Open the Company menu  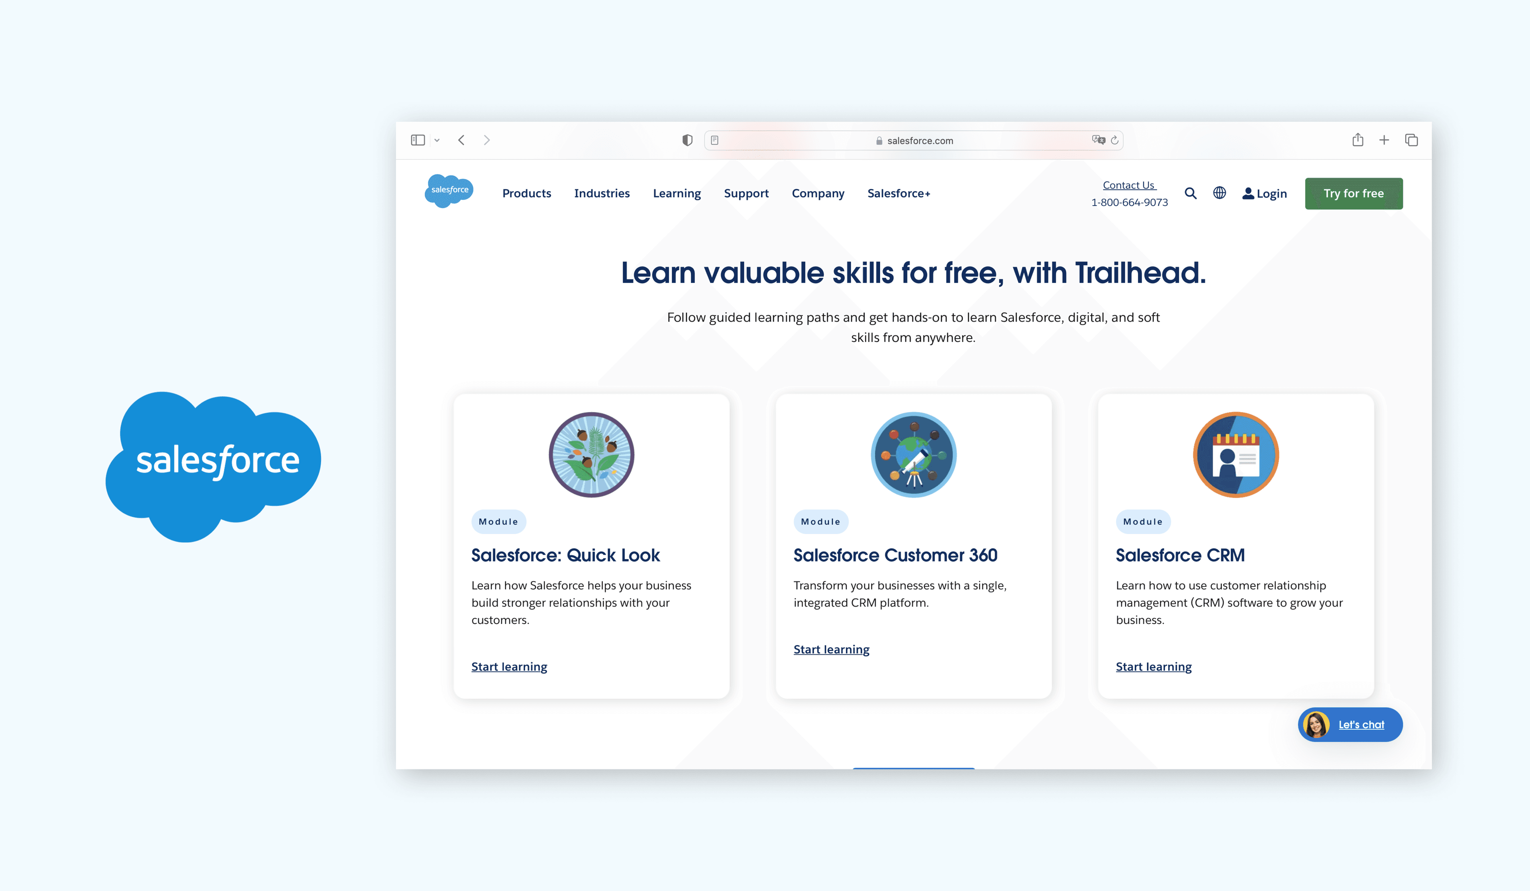pyautogui.click(x=818, y=193)
